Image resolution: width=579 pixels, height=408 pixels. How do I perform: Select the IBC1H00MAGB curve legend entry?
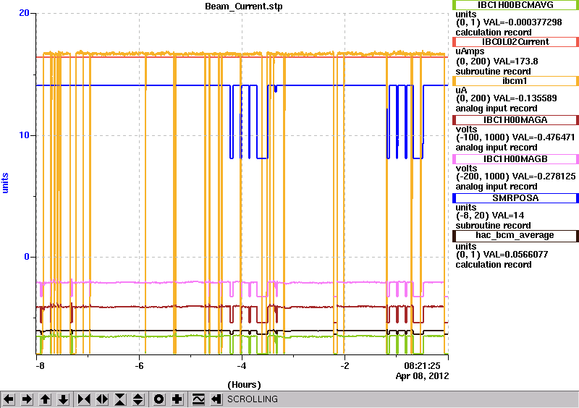click(x=515, y=159)
